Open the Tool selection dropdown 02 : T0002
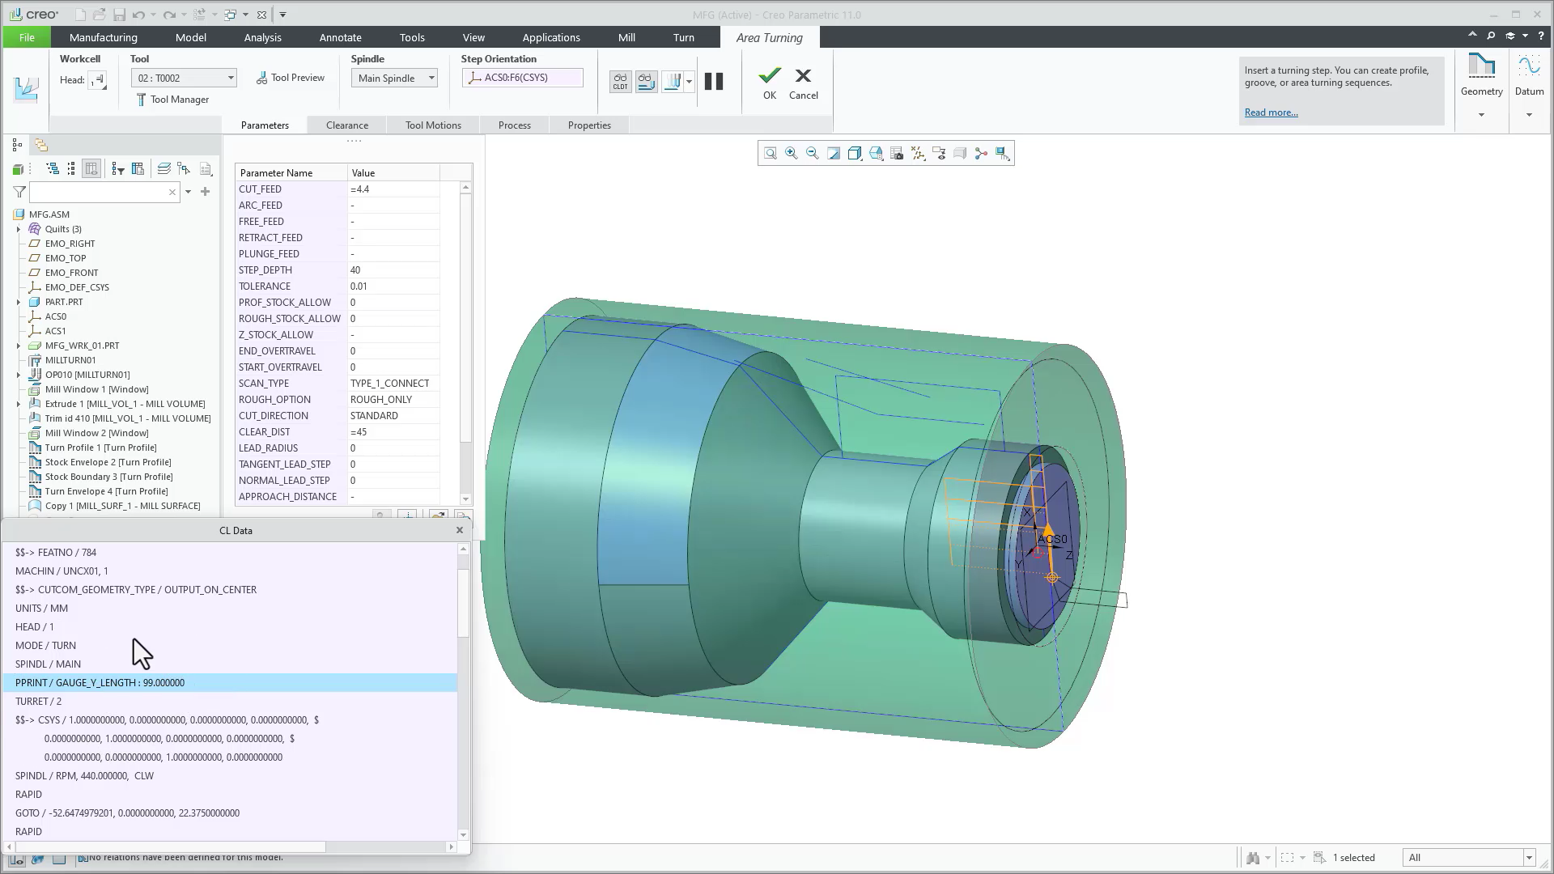The image size is (1554, 874). (x=184, y=78)
